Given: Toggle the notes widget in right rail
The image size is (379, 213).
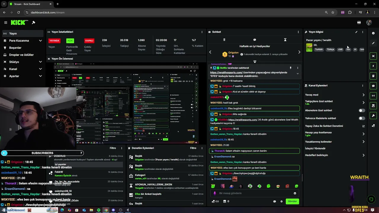Looking at the screenshot, I should pyautogui.click(x=373, y=76).
